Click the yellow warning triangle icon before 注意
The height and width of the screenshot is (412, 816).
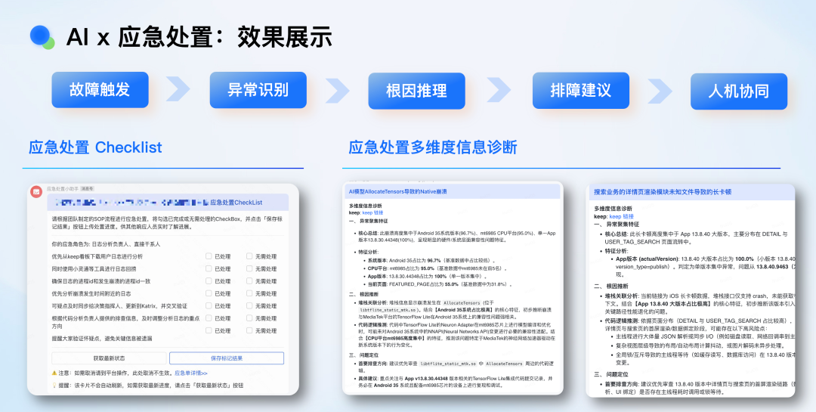click(54, 373)
